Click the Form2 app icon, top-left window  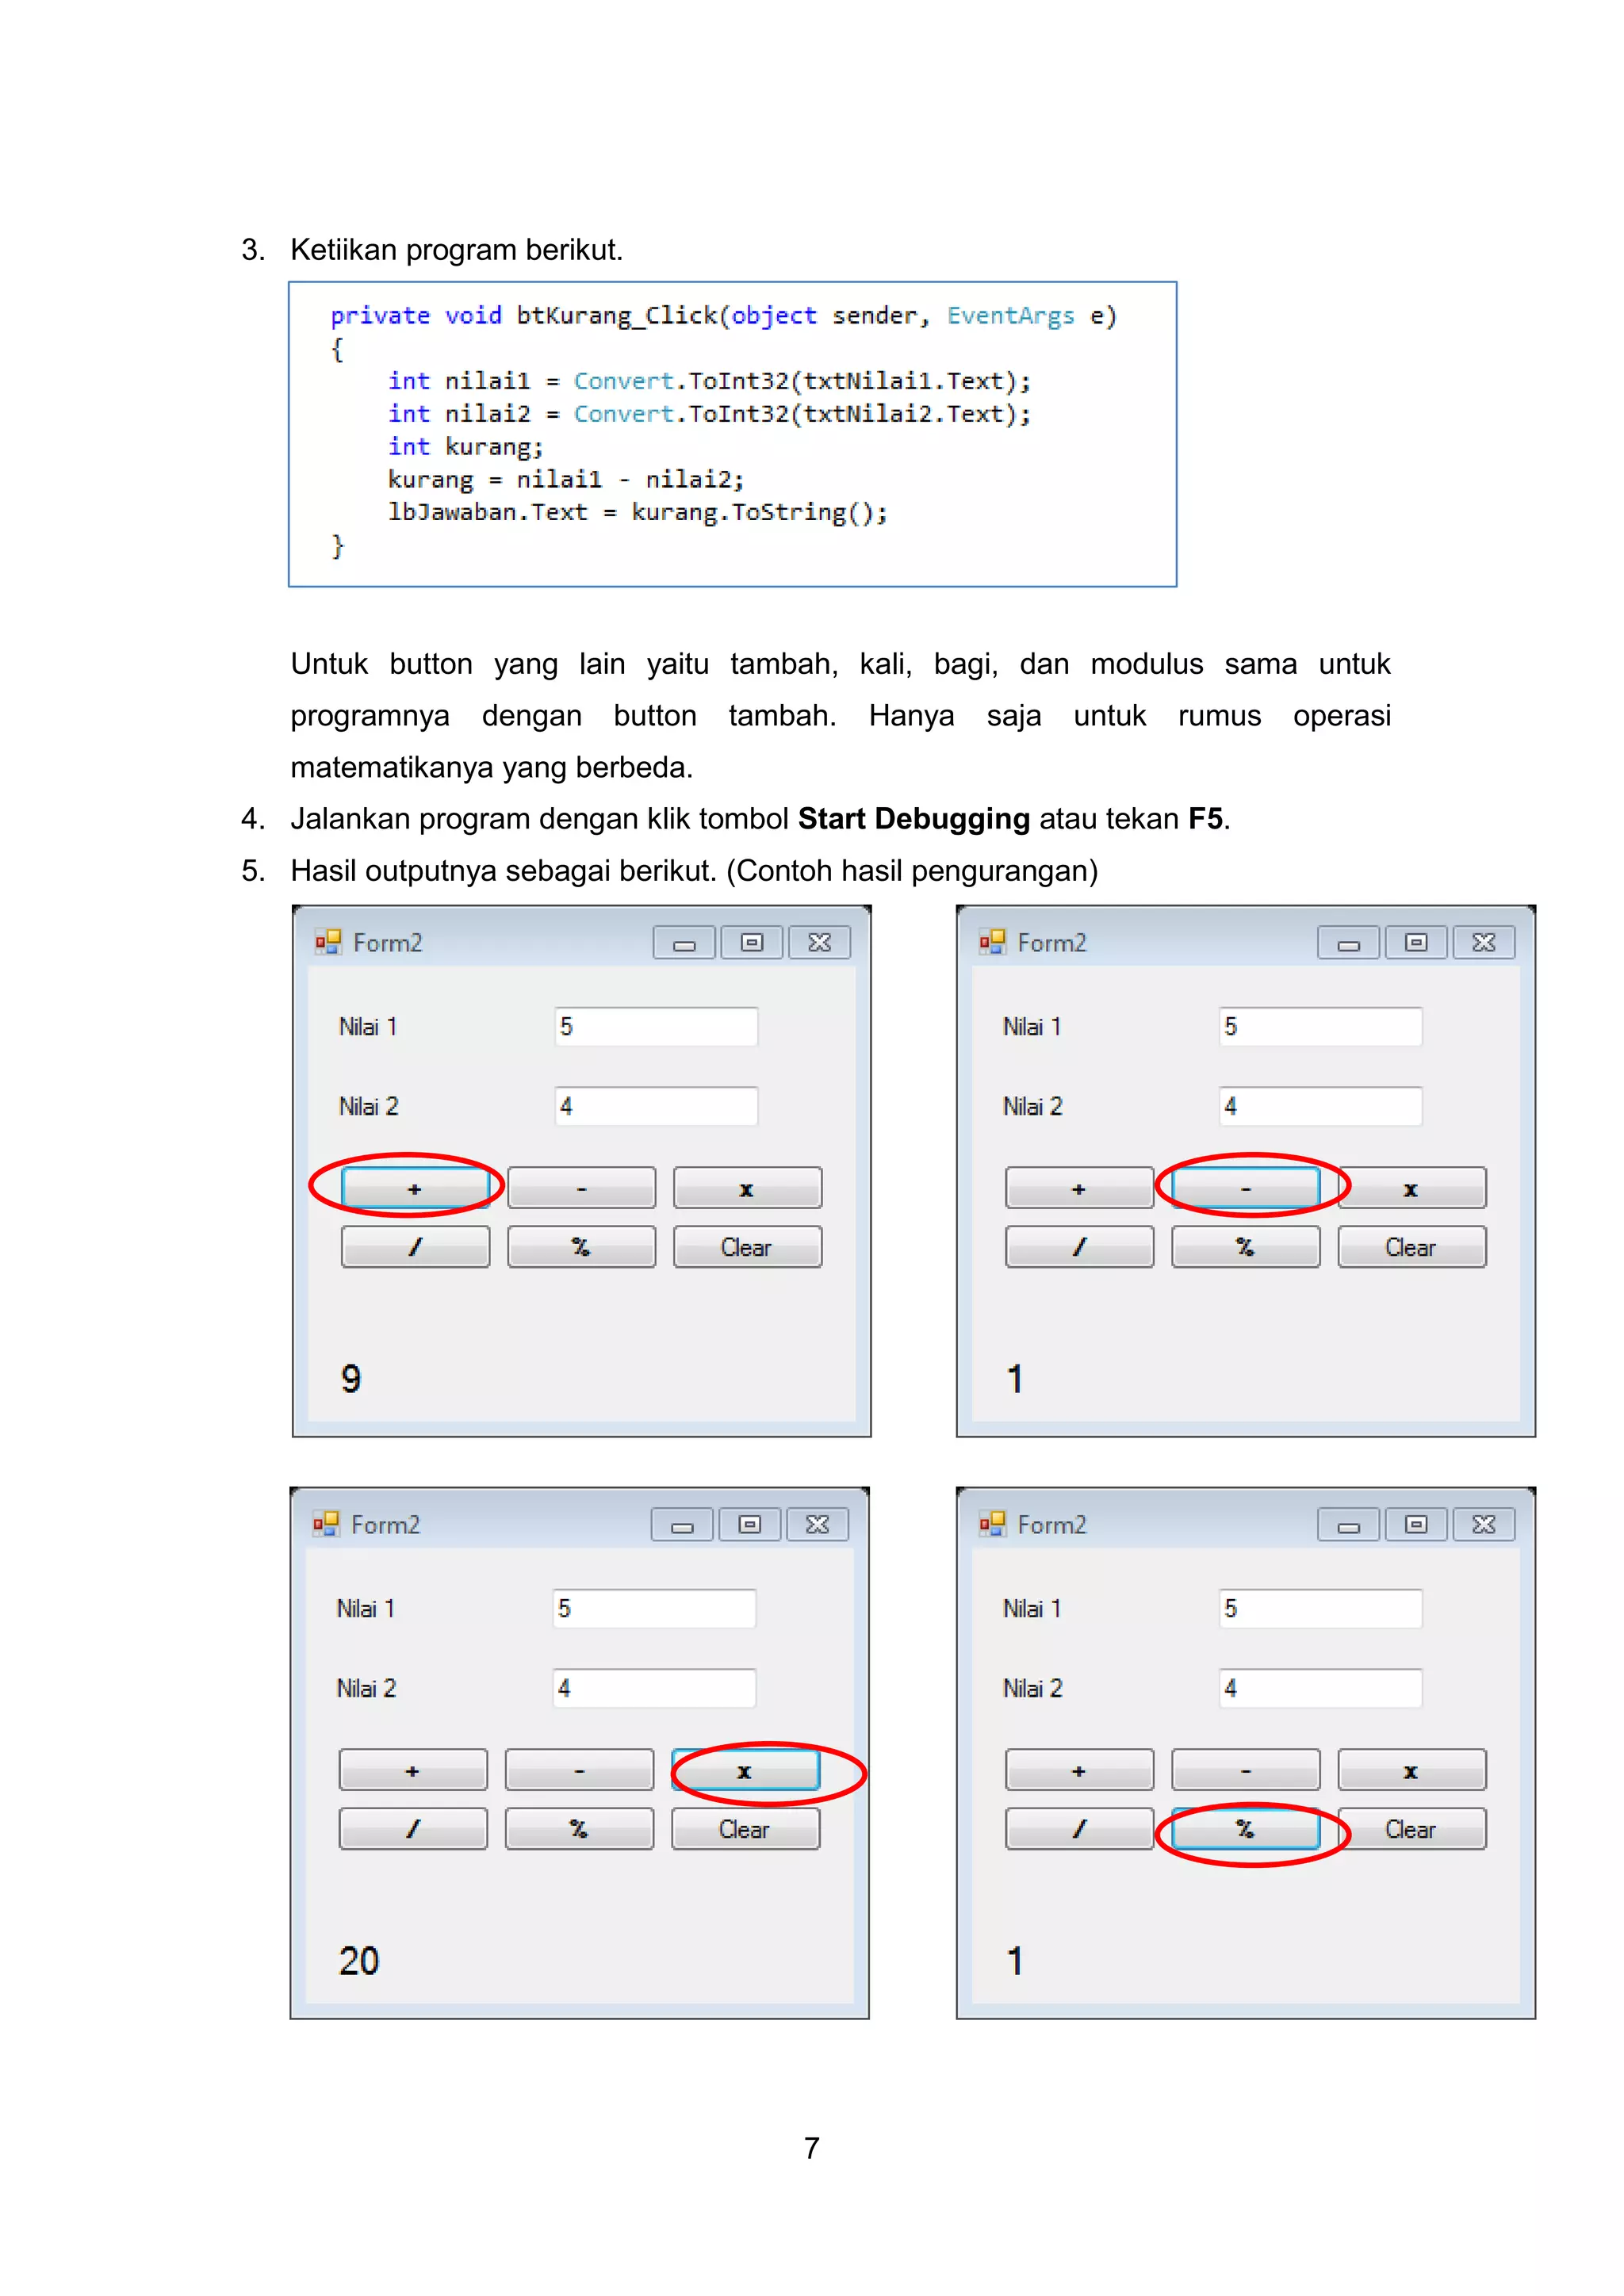click(328, 942)
